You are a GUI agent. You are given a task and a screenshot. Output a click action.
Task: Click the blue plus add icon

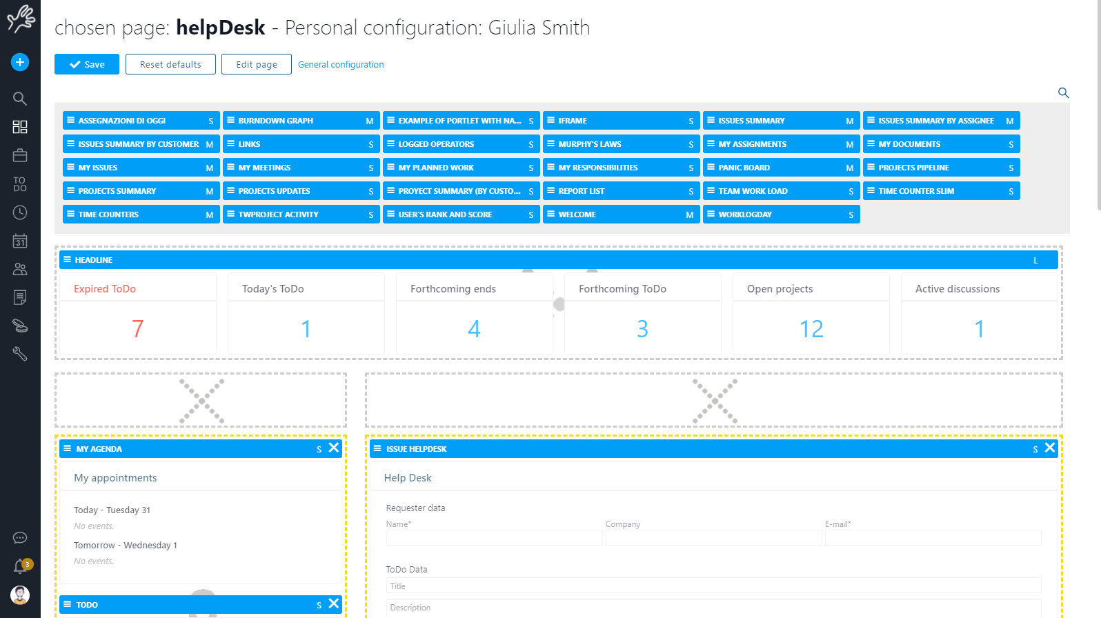click(20, 62)
